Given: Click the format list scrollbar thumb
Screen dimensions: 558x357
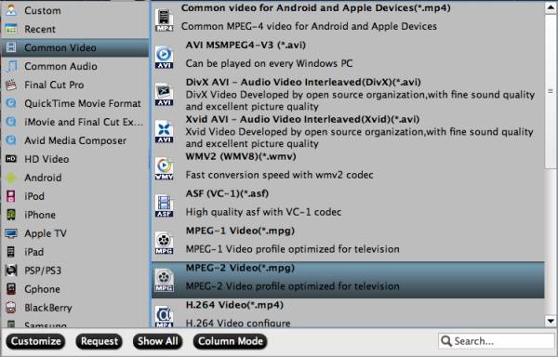Looking at the screenshot, I should point(551,91).
